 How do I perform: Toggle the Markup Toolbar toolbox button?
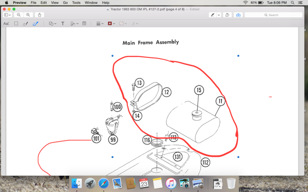[x=238, y=15]
